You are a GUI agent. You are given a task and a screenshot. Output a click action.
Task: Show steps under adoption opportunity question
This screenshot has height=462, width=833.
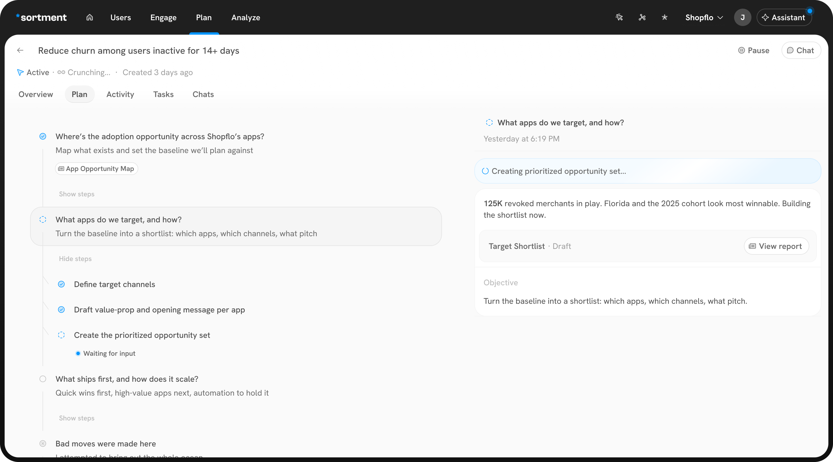point(77,194)
